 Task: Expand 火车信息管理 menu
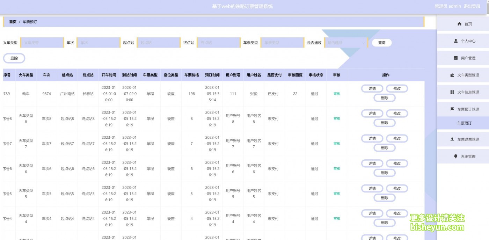463,92
